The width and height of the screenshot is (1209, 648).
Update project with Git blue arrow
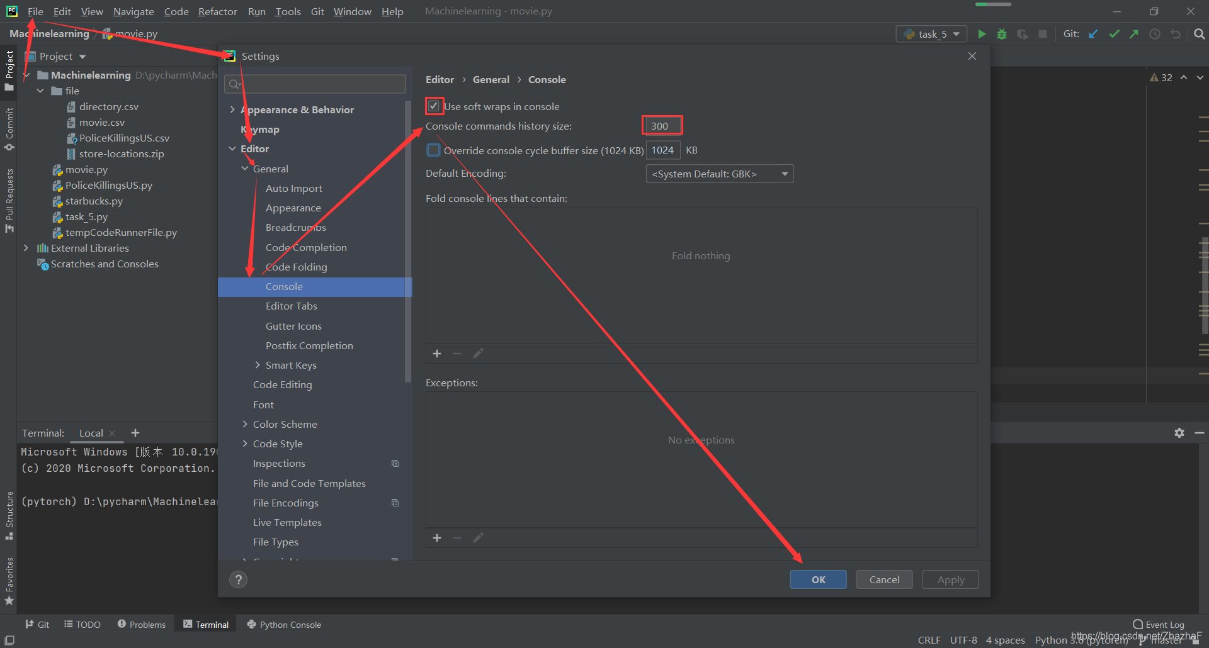pyautogui.click(x=1094, y=34)
